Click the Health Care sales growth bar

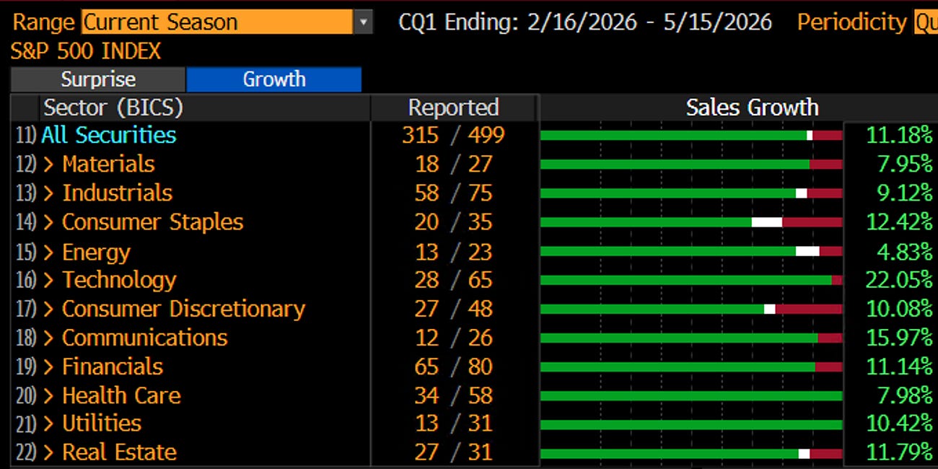point(691,395)
